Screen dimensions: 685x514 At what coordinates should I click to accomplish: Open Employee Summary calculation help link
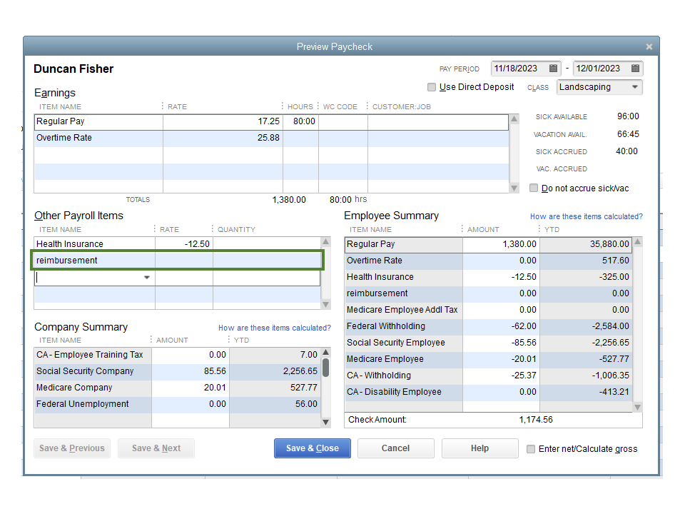click(586, 216)
